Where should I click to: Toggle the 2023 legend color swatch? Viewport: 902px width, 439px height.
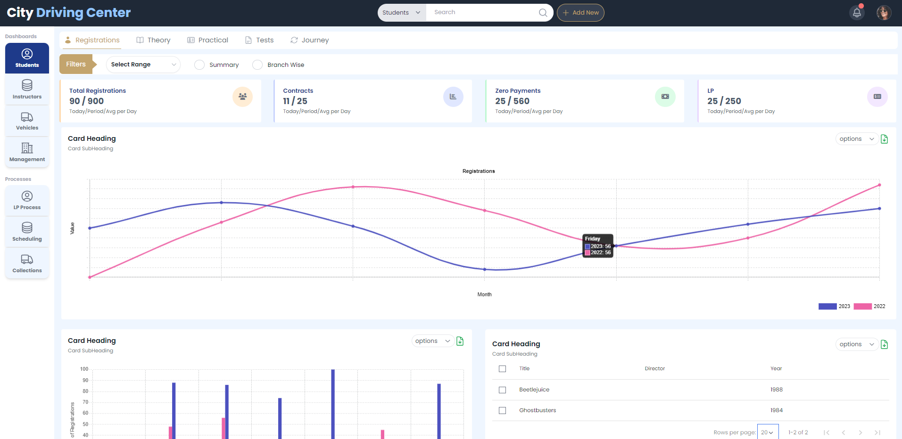[x=827, y=307]
